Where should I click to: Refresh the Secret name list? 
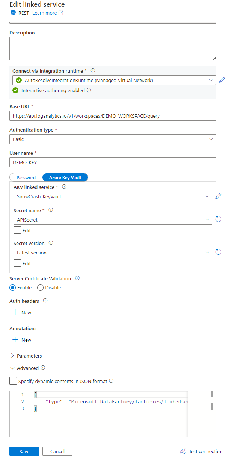219,219
